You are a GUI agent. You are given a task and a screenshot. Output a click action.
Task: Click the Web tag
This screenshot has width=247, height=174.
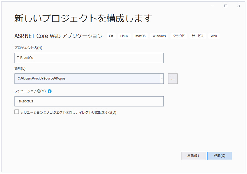tap(214, 36)
